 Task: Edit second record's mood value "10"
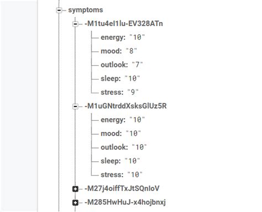(133, 134)
